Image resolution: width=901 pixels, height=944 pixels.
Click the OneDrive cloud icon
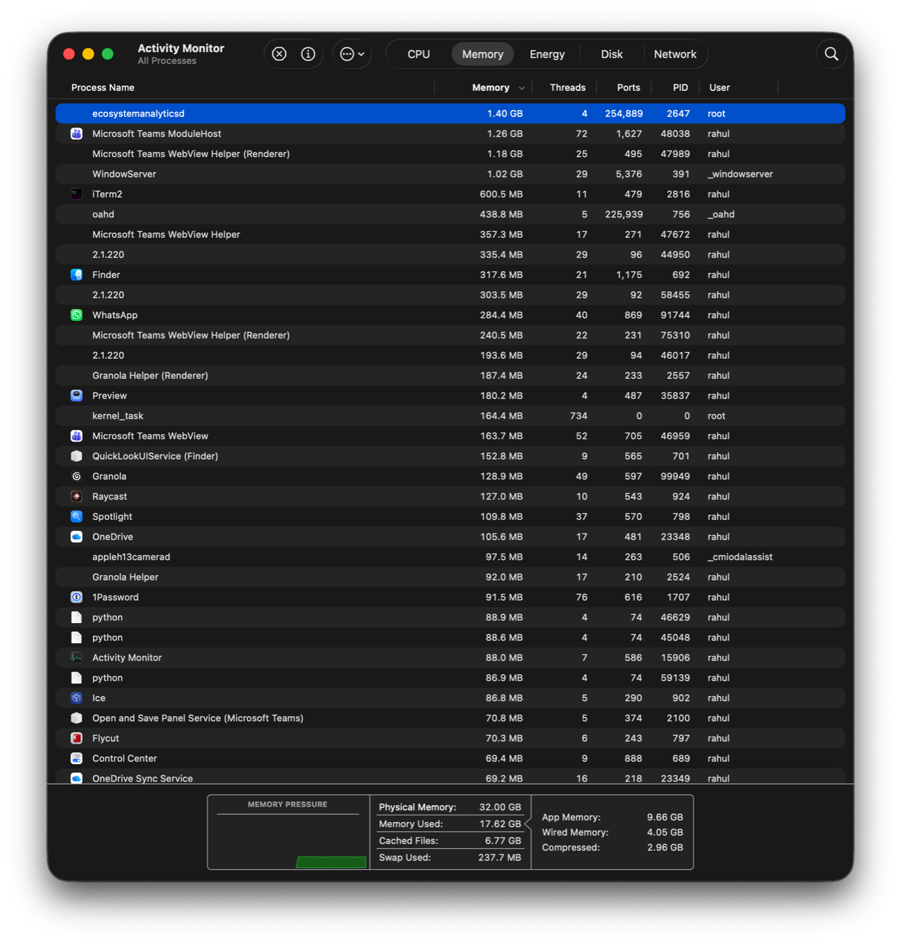pos(76,537)
